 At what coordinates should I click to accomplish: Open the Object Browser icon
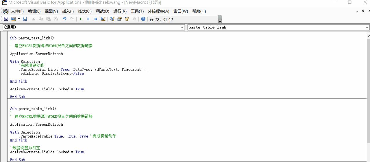click(x=127, y=19)
